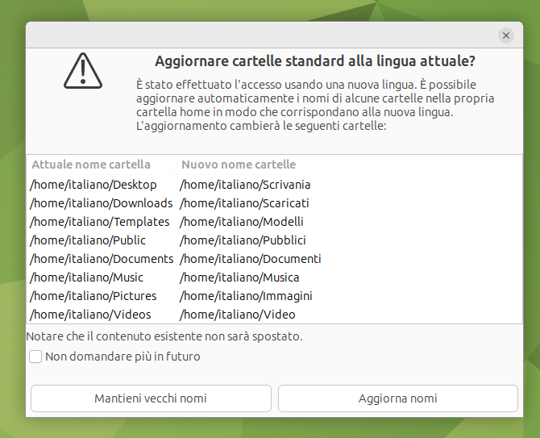The image size is (540, 438).
Task: Click "Mantieni vecchi nomi" button
Action: pos(151,398)
